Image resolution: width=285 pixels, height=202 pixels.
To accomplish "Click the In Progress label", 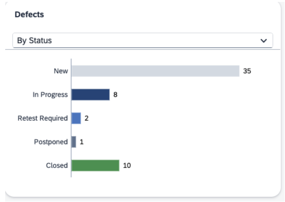I will [x=50, y=95].
